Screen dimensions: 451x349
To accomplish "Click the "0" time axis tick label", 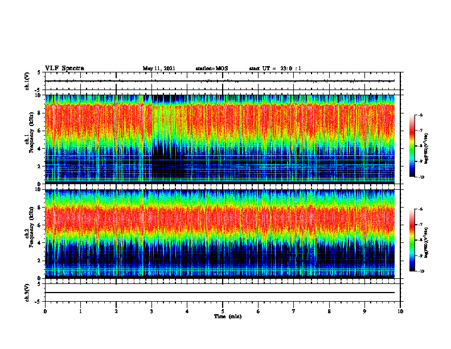I will (x=45, y=311).
